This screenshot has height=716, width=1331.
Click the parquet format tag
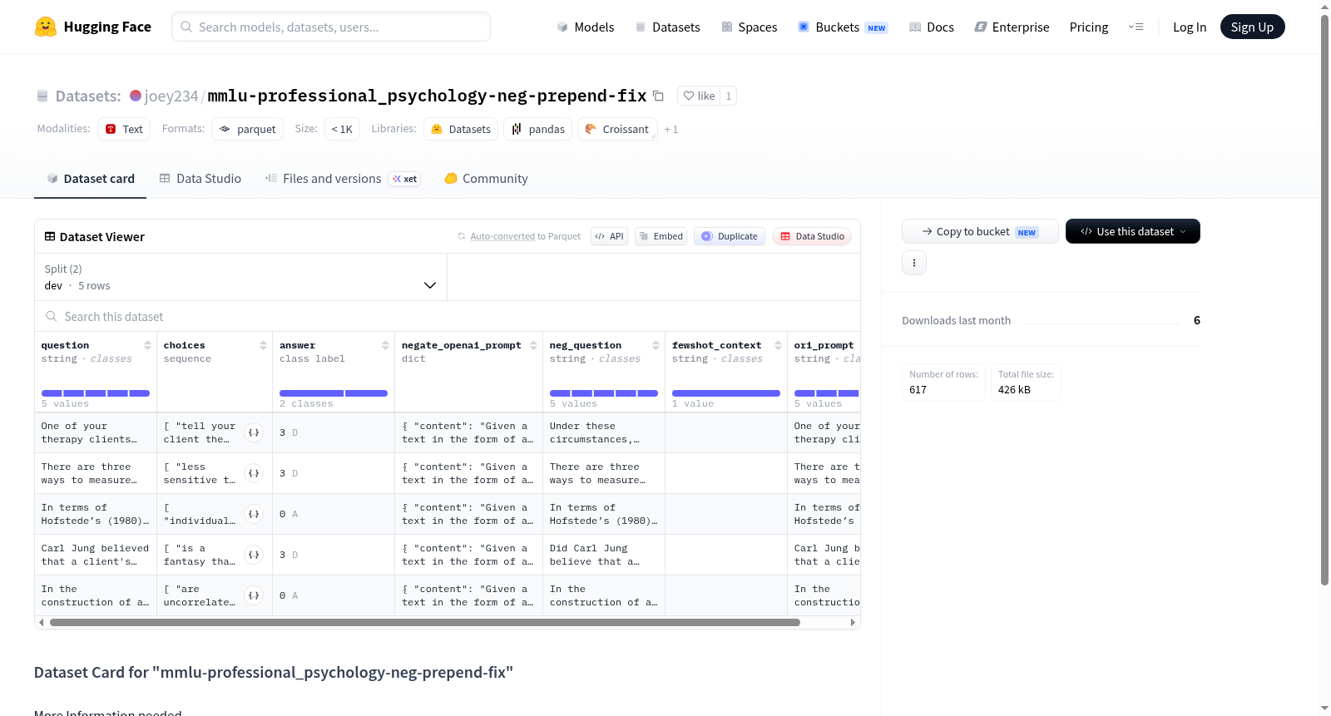point(248,129)
